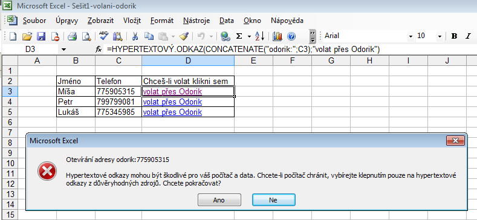Open the Formát menu
This screenshot has width=477, height=220.
(x=162, y=21)
